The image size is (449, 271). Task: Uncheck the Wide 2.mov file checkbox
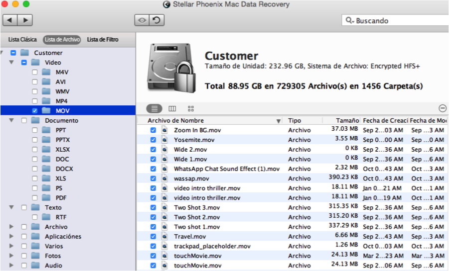tap(153, 150)
